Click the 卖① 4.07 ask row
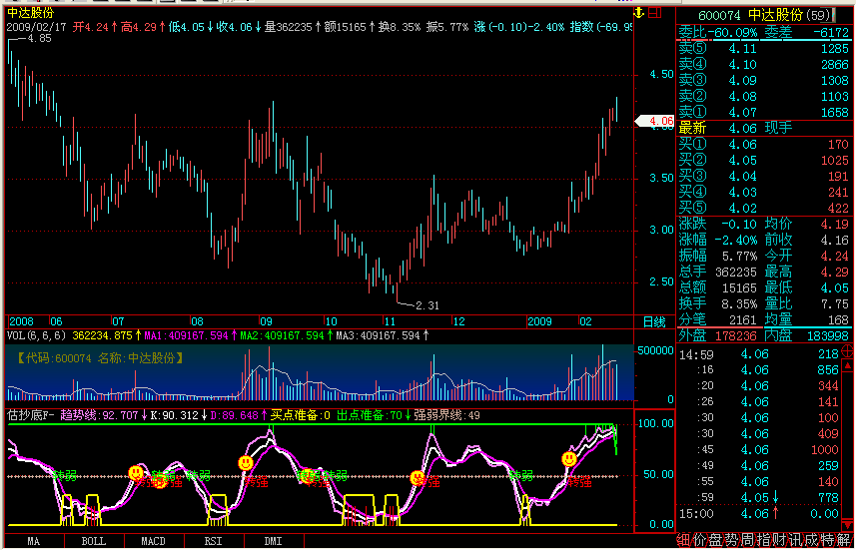 763,113
